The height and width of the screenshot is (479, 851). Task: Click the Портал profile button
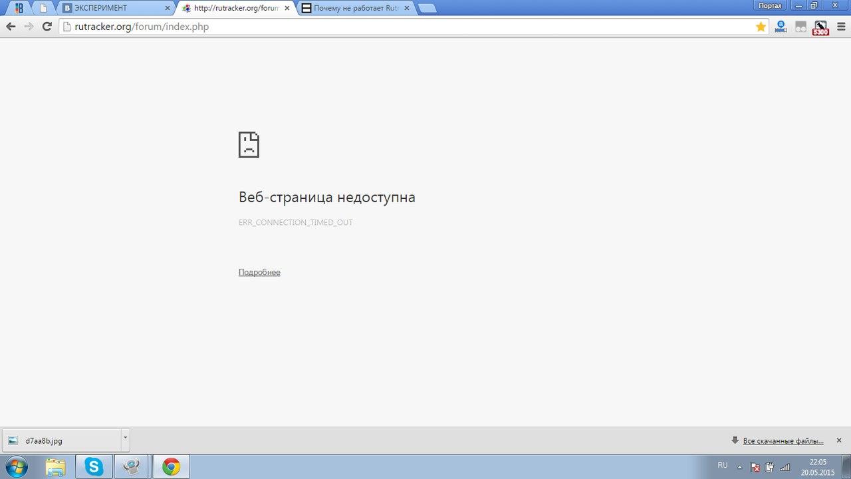[x=770, y=5]
